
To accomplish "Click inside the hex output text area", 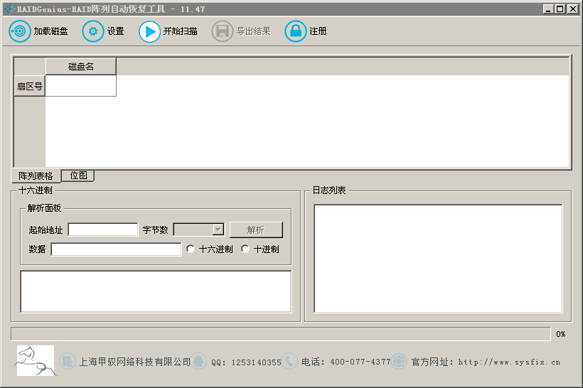I will click(x=156, y=291).
